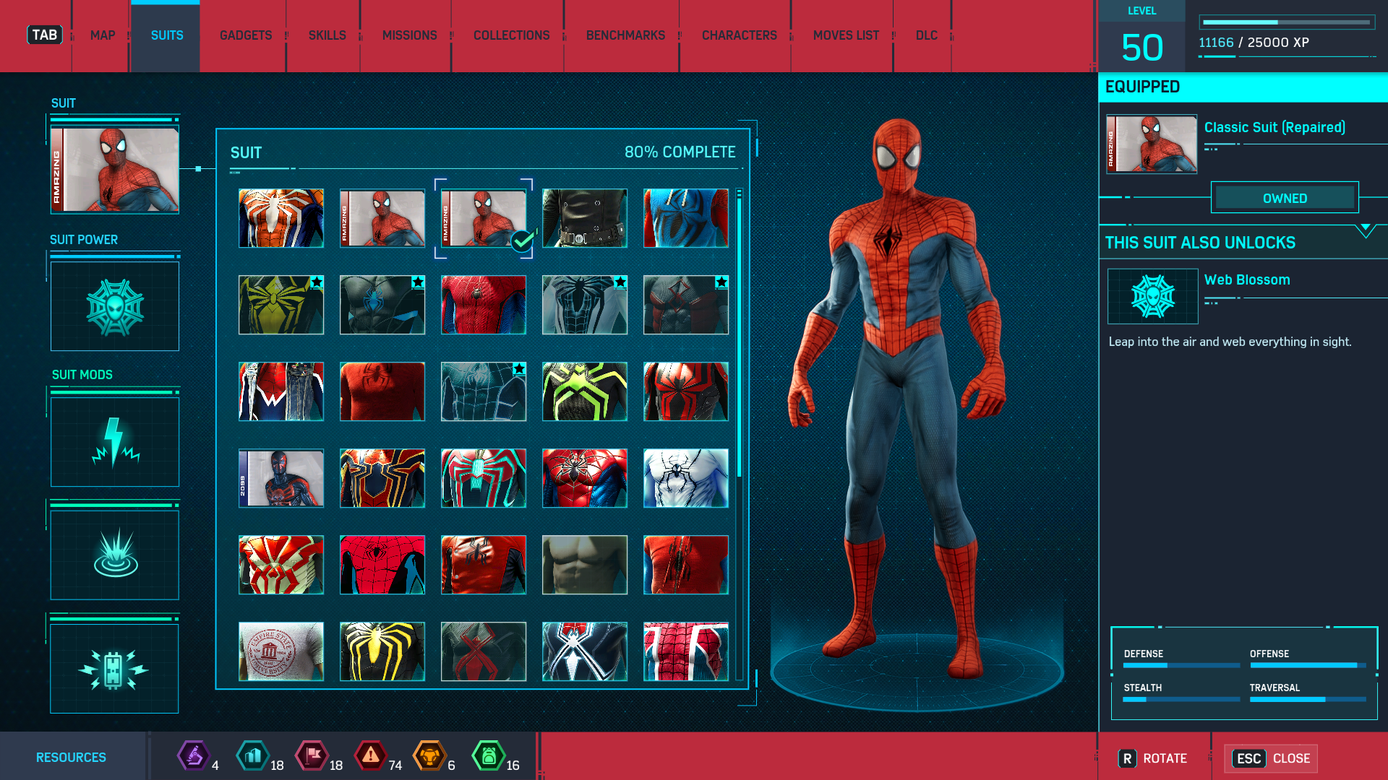The height and width of the screenshot is (780, 1388).
Task: Collapse the This Suit Also Unlocks section
Action: (1365, 230)
